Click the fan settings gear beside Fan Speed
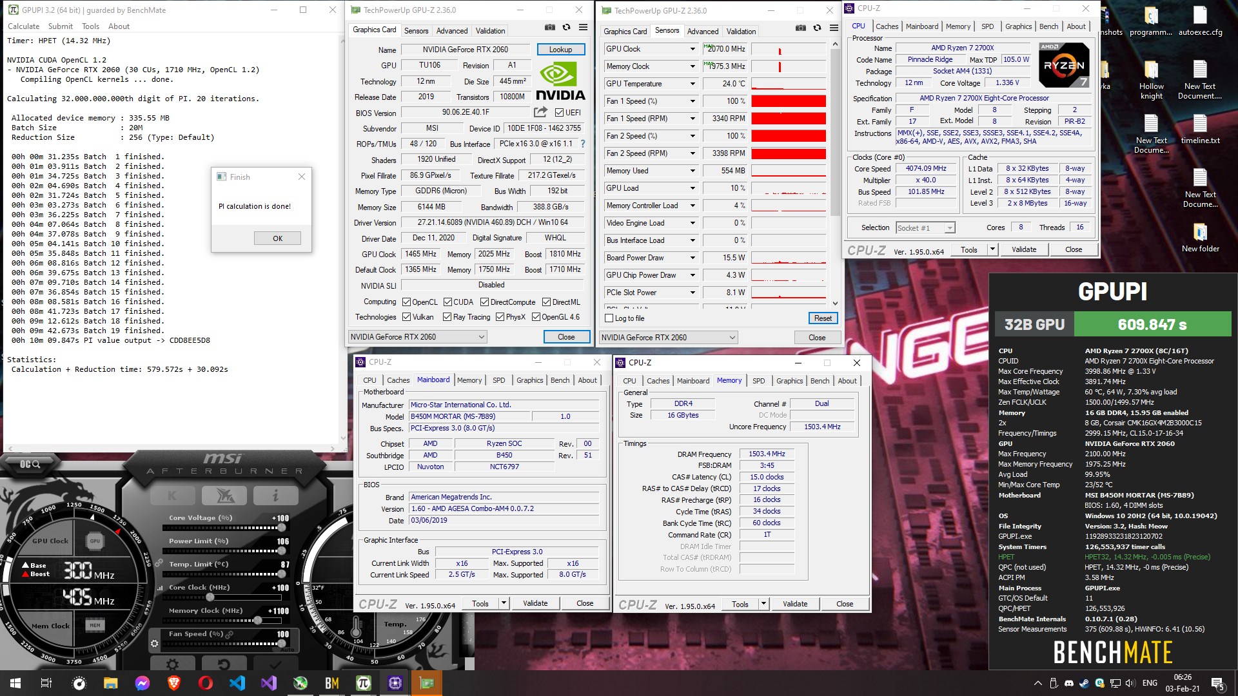Image resolution: width=1238 pixels, height=696 pixels. pos(154,643)
